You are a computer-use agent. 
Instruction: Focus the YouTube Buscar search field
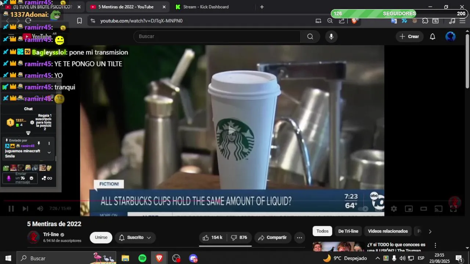(x=217, y=36)
